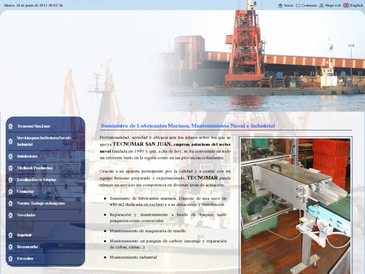Click the date text Martes, 14 de junio de 2011

point(33,5)
